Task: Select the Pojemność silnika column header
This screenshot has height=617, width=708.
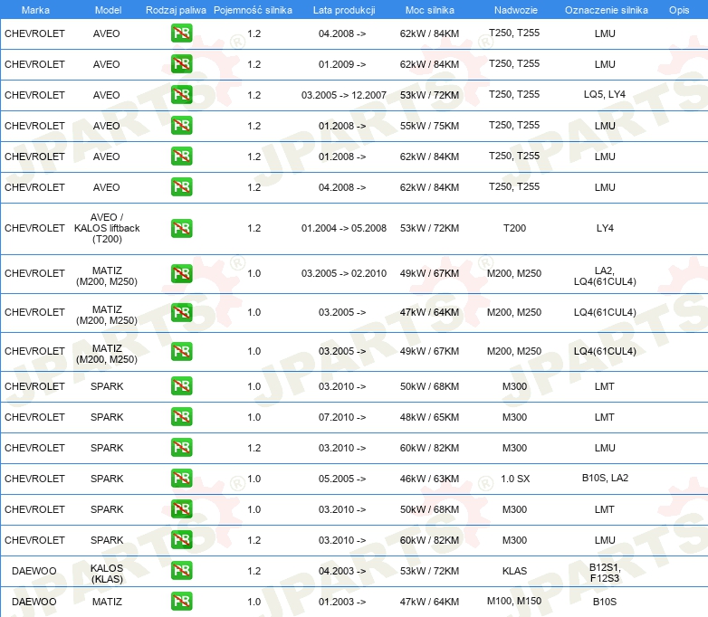Action: 253,10
